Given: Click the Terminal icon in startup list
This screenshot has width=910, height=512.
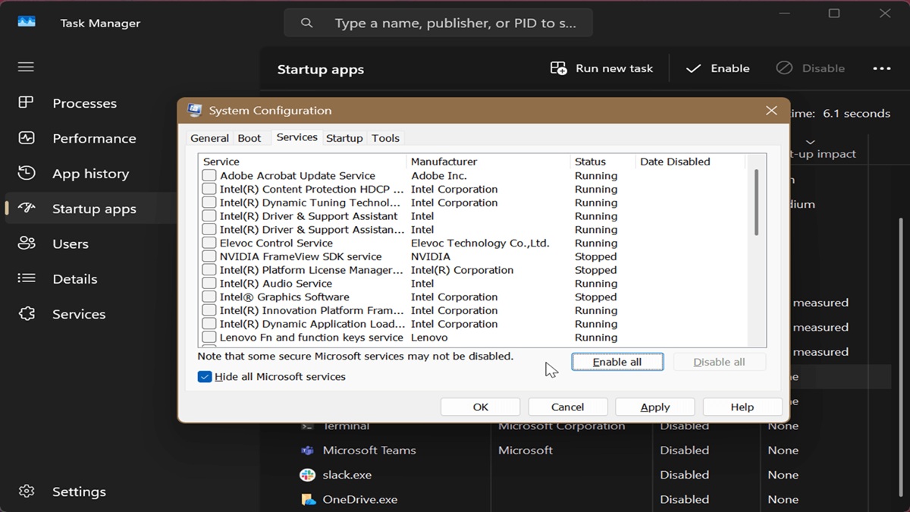Looking at the screenshot, I should pyautogui.click(x=307, y=426).
